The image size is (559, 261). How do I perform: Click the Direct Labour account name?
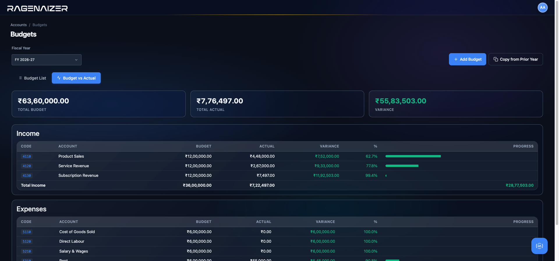click(72, 241)
